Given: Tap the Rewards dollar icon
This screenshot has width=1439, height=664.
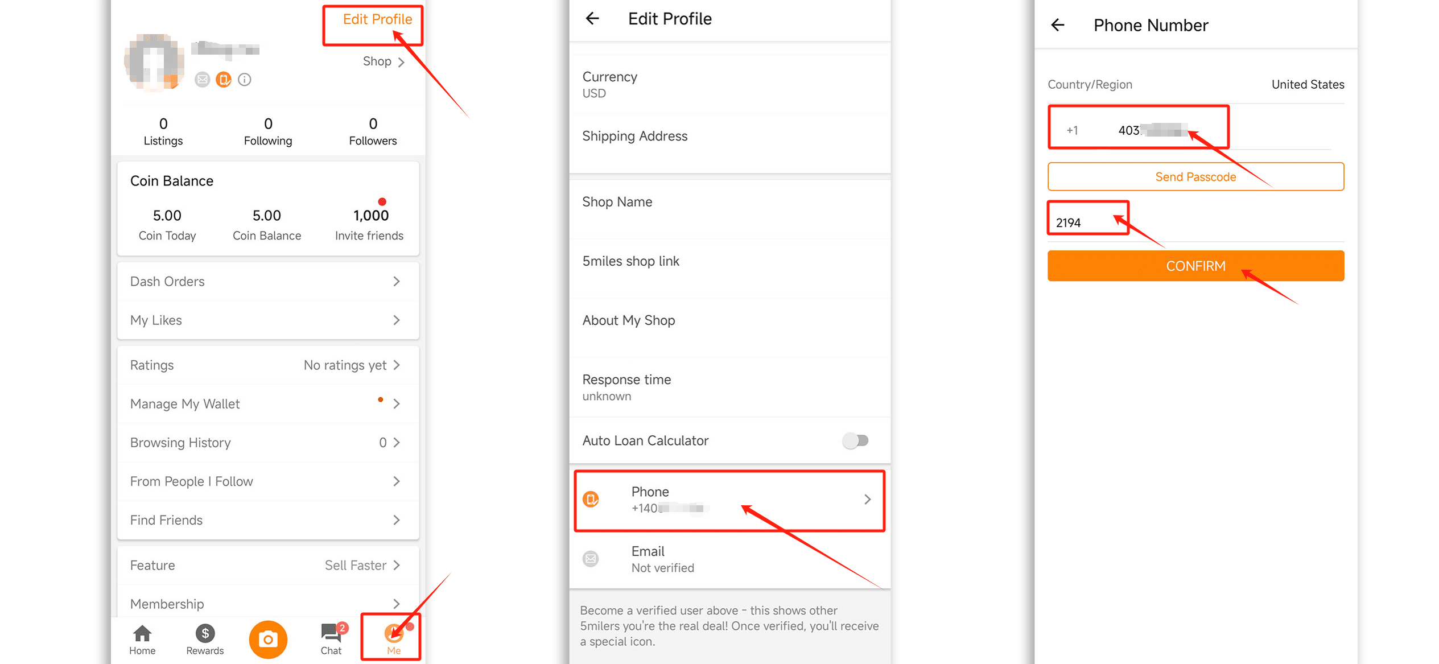Looking at the screenshot, I should click(205, 633).
